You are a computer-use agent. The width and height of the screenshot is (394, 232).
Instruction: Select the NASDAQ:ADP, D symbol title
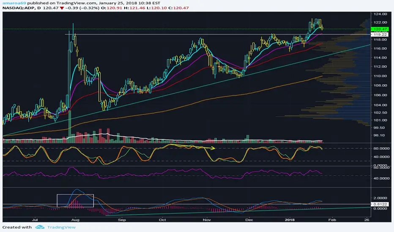(x=22, y=8)
